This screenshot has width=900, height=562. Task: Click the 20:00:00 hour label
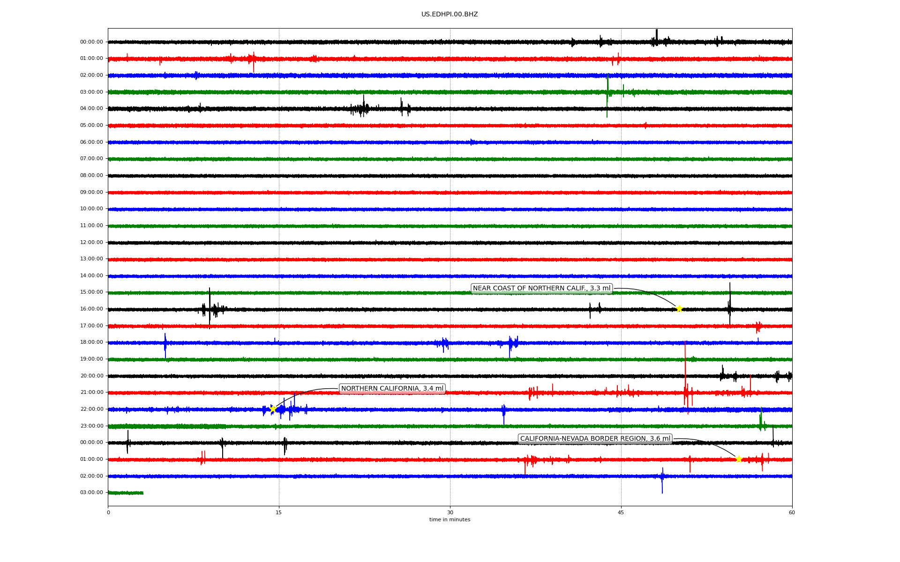point(91,376)
